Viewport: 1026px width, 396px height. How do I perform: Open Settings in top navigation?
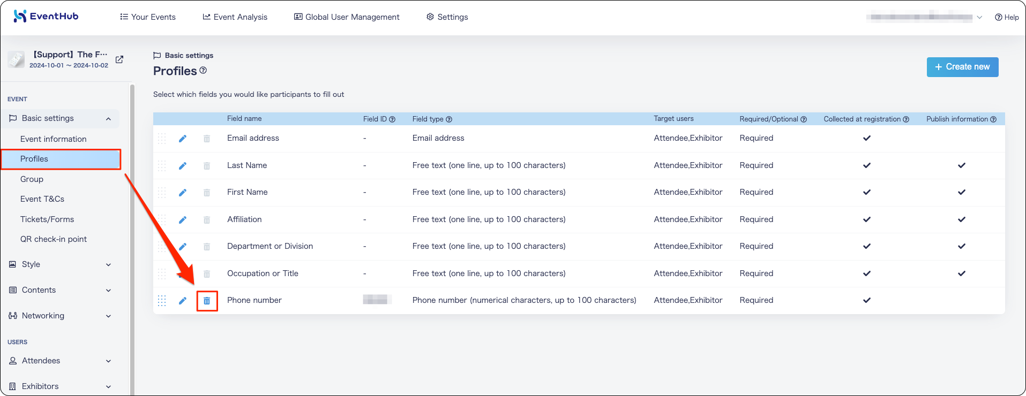[x=447, y=17]
